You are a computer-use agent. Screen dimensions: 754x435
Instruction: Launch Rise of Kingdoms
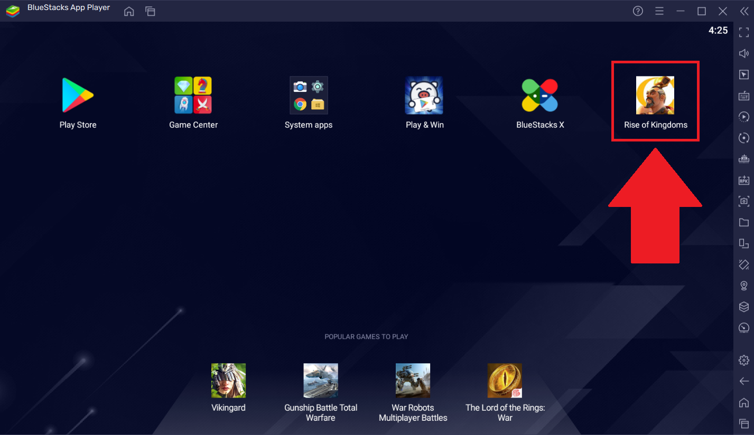[655, 96]
